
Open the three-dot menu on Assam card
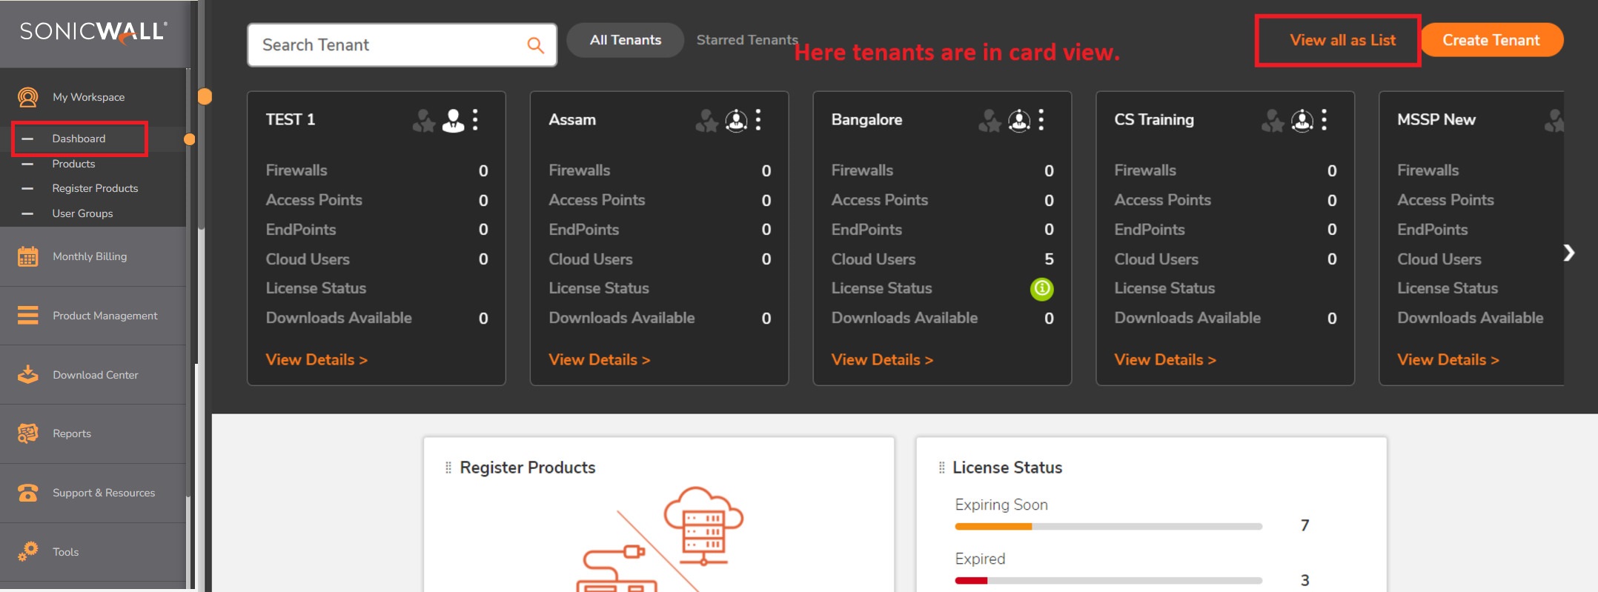[758, 120]
